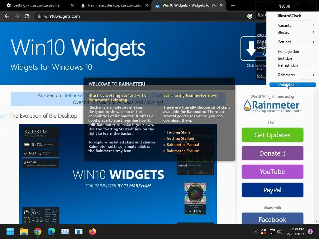Click the Donate :) button
The image size is (319, 239).
(272, 153)
